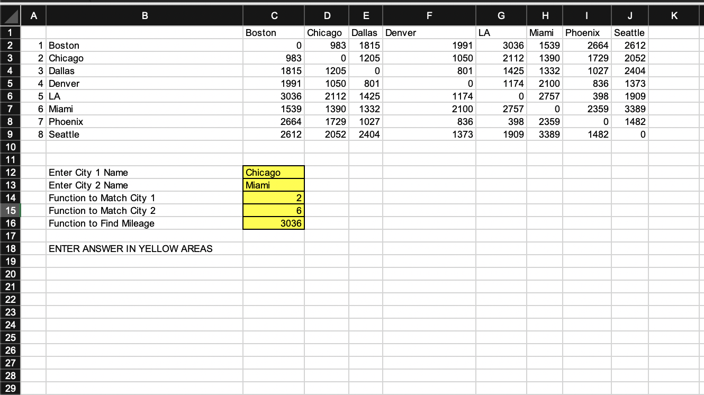This screenshot has width=704, height=395.
Task: Select cell with 398 in Phoenix column
Action: point(587,96)
